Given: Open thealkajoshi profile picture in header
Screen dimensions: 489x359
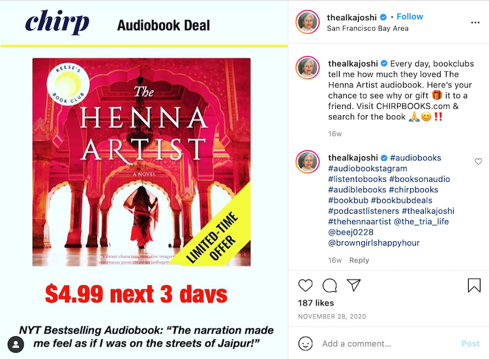Looking at the screenshot, I should 308,22.
